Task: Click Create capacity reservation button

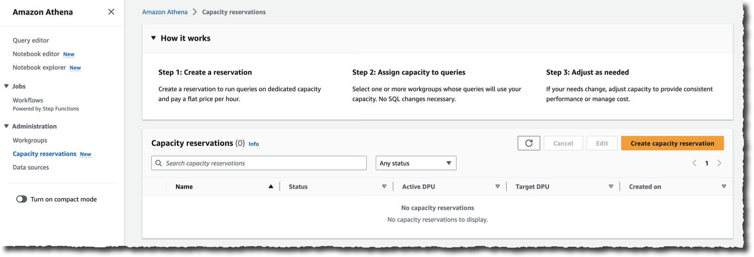Action: [672, 143]
